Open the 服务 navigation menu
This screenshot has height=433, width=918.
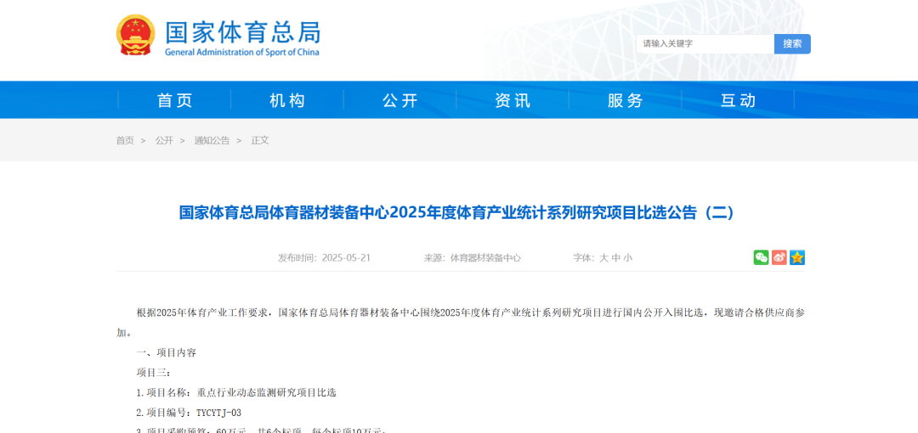(626, 101)
